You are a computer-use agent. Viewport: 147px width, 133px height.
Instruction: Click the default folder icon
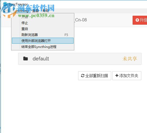click(x=25, y=59)
